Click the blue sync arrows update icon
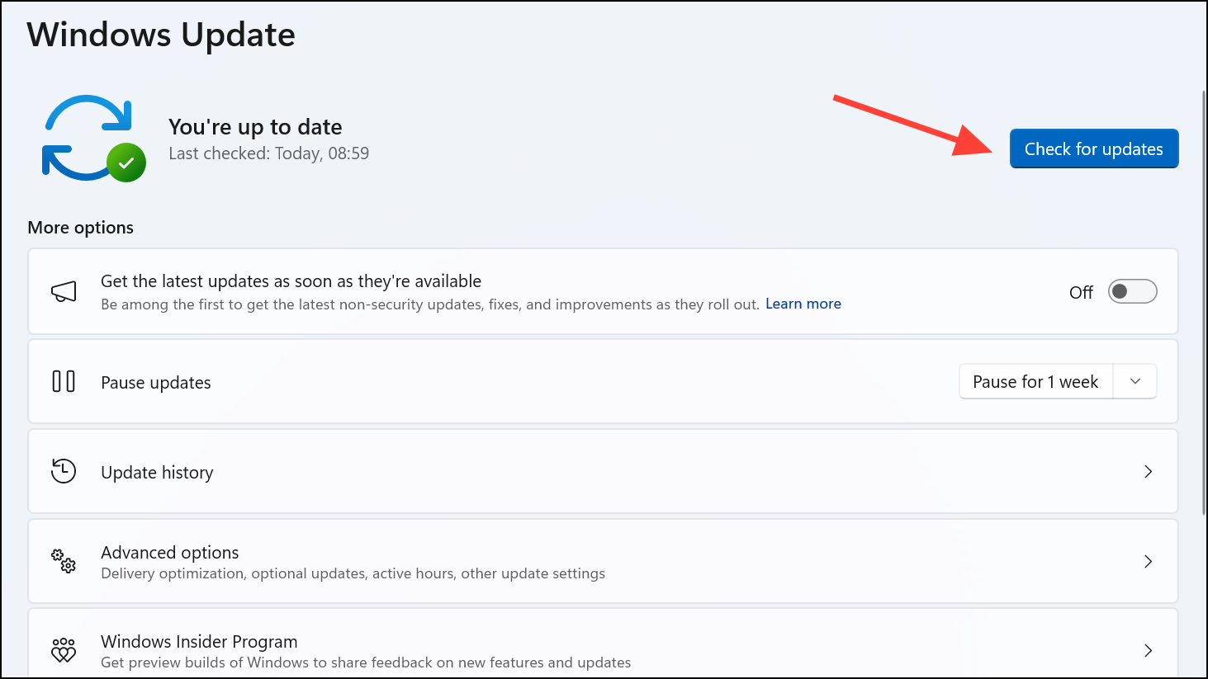 pos(87,138)
